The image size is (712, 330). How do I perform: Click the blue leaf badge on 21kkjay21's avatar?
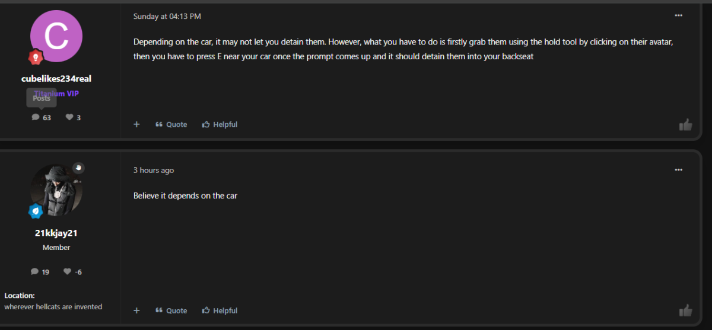point(36,210)
